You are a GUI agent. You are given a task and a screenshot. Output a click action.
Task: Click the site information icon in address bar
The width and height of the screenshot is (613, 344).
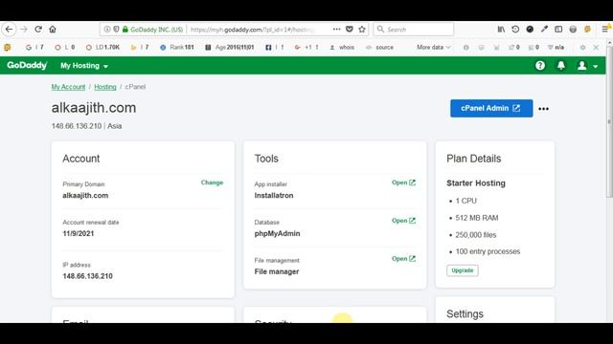coord(106,30)
